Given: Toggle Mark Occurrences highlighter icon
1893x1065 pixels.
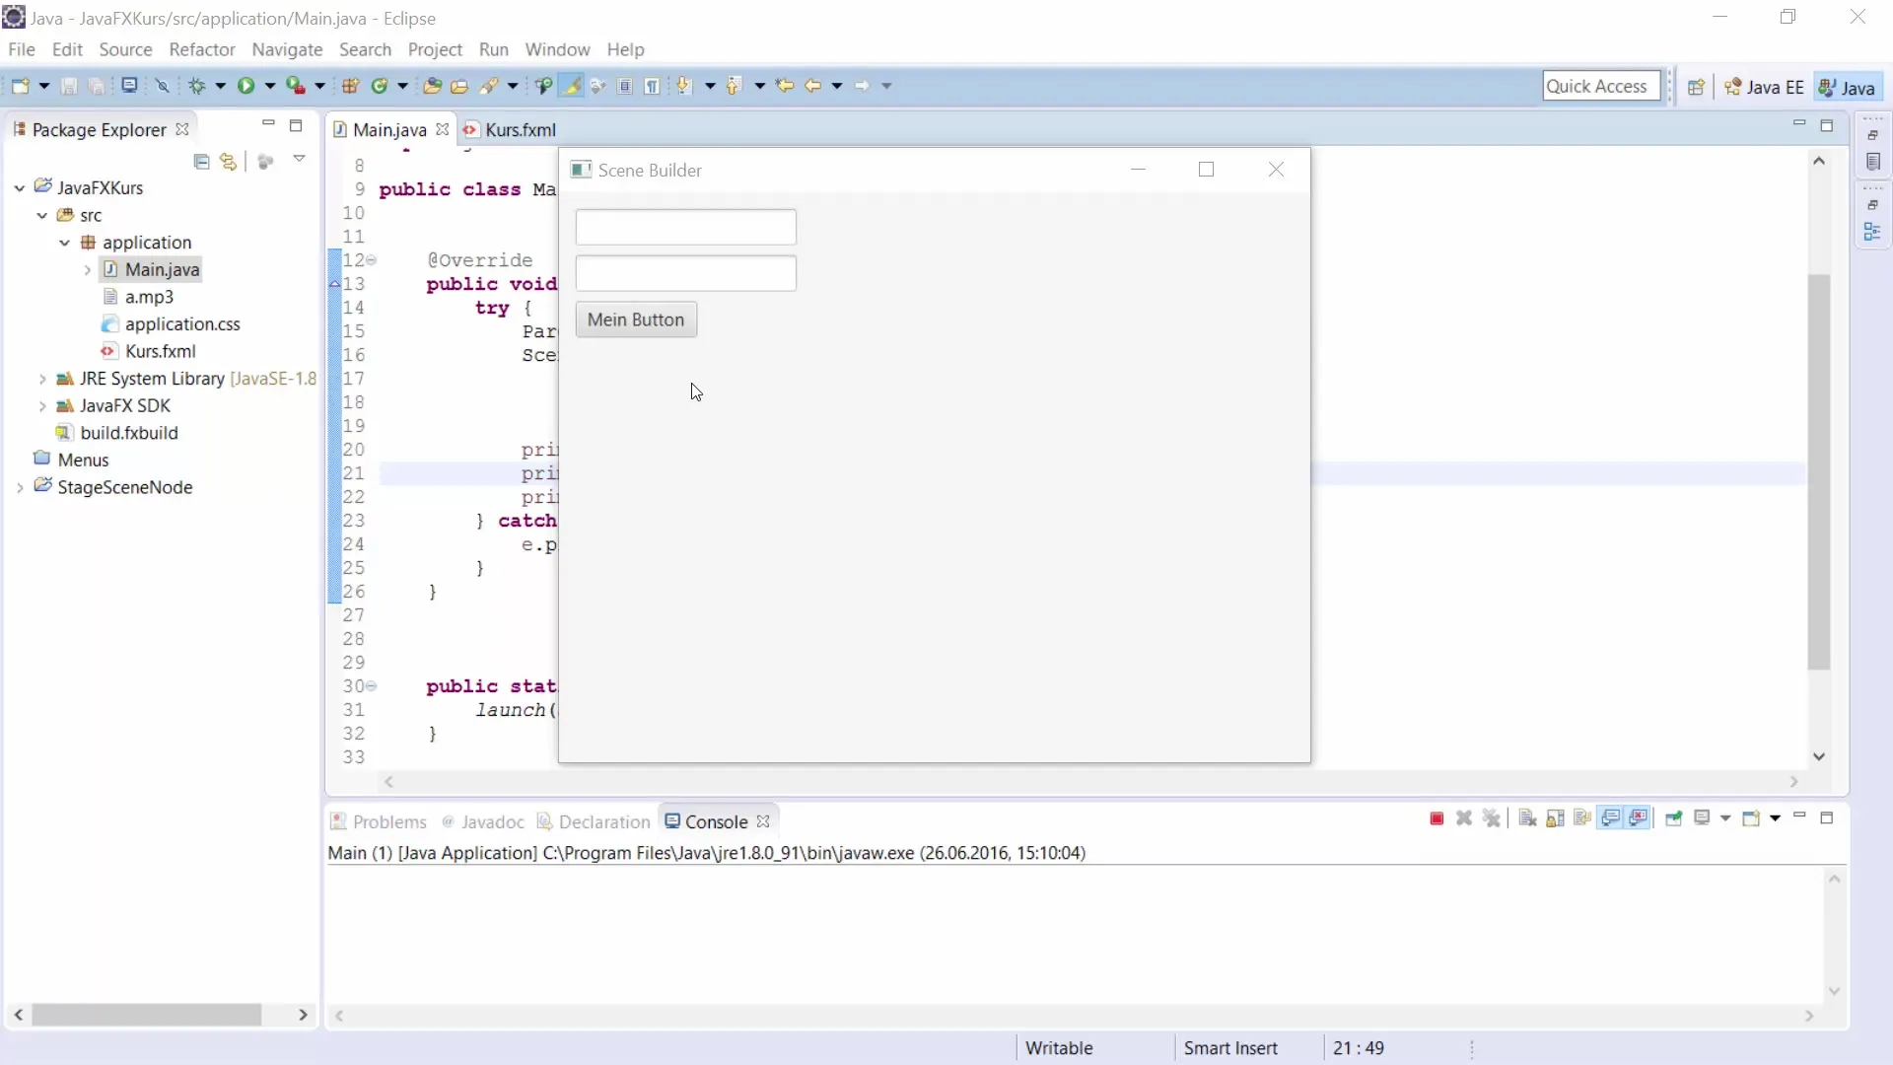Looking at the screenshot, I should point(571,86).
